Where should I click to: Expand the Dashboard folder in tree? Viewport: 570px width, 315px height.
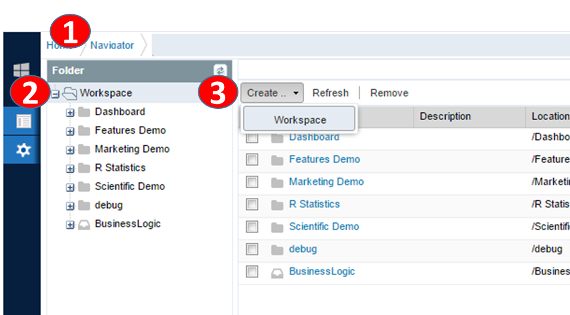point(70,112)
